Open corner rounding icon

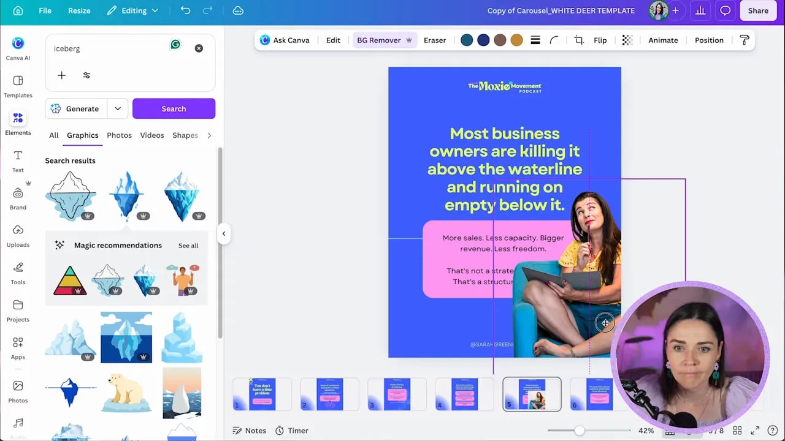point(554,40)
